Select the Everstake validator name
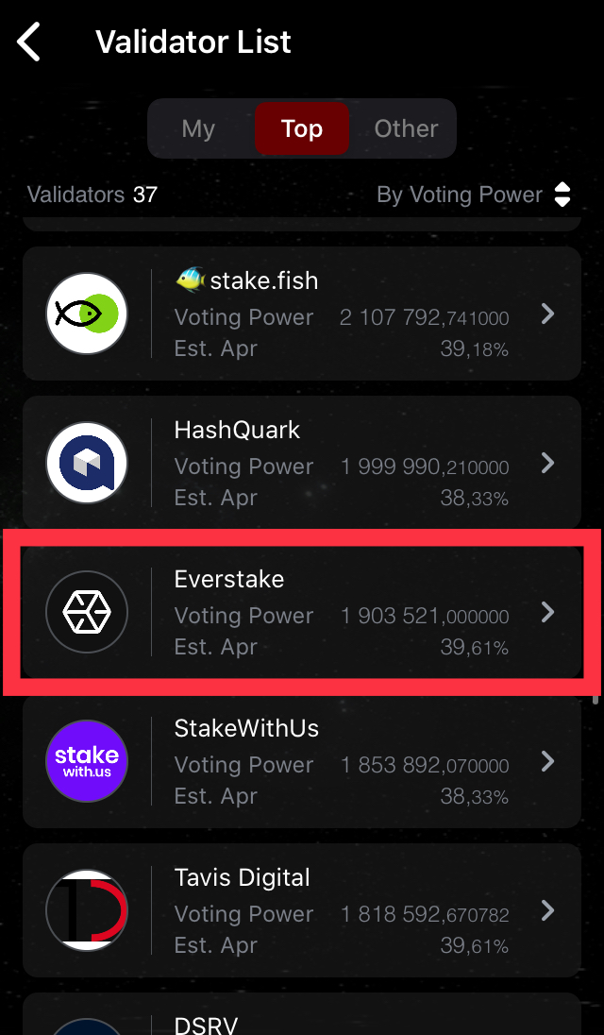This screenshot has height=1035, width=604. coord(229,579)
